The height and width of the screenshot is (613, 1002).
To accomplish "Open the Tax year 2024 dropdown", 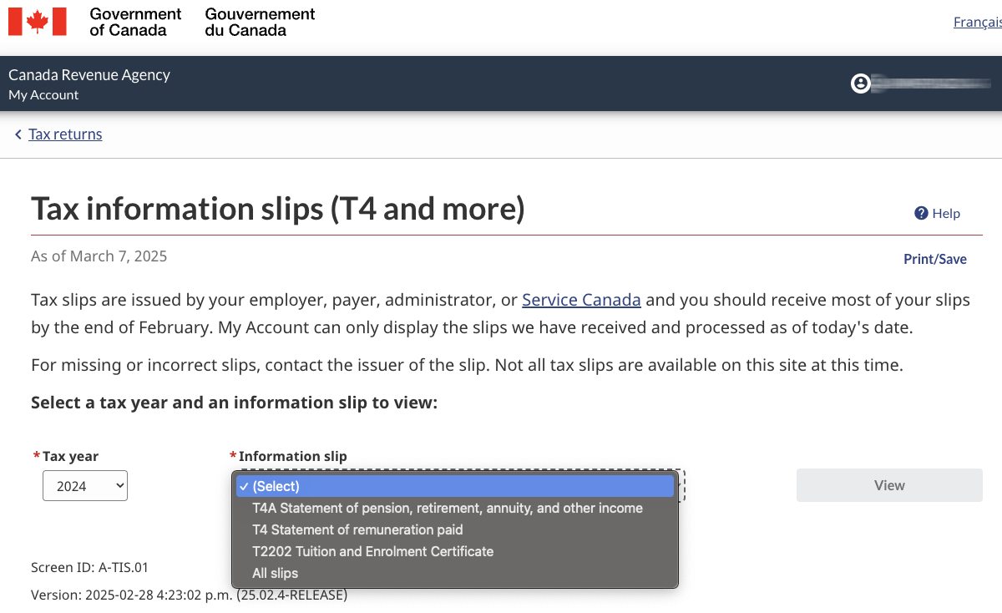I will [85, 486].
